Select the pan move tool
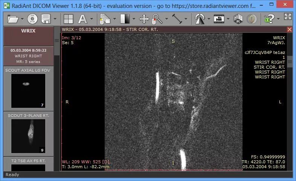Screen dimensions: 296x181 click(144, 19)
